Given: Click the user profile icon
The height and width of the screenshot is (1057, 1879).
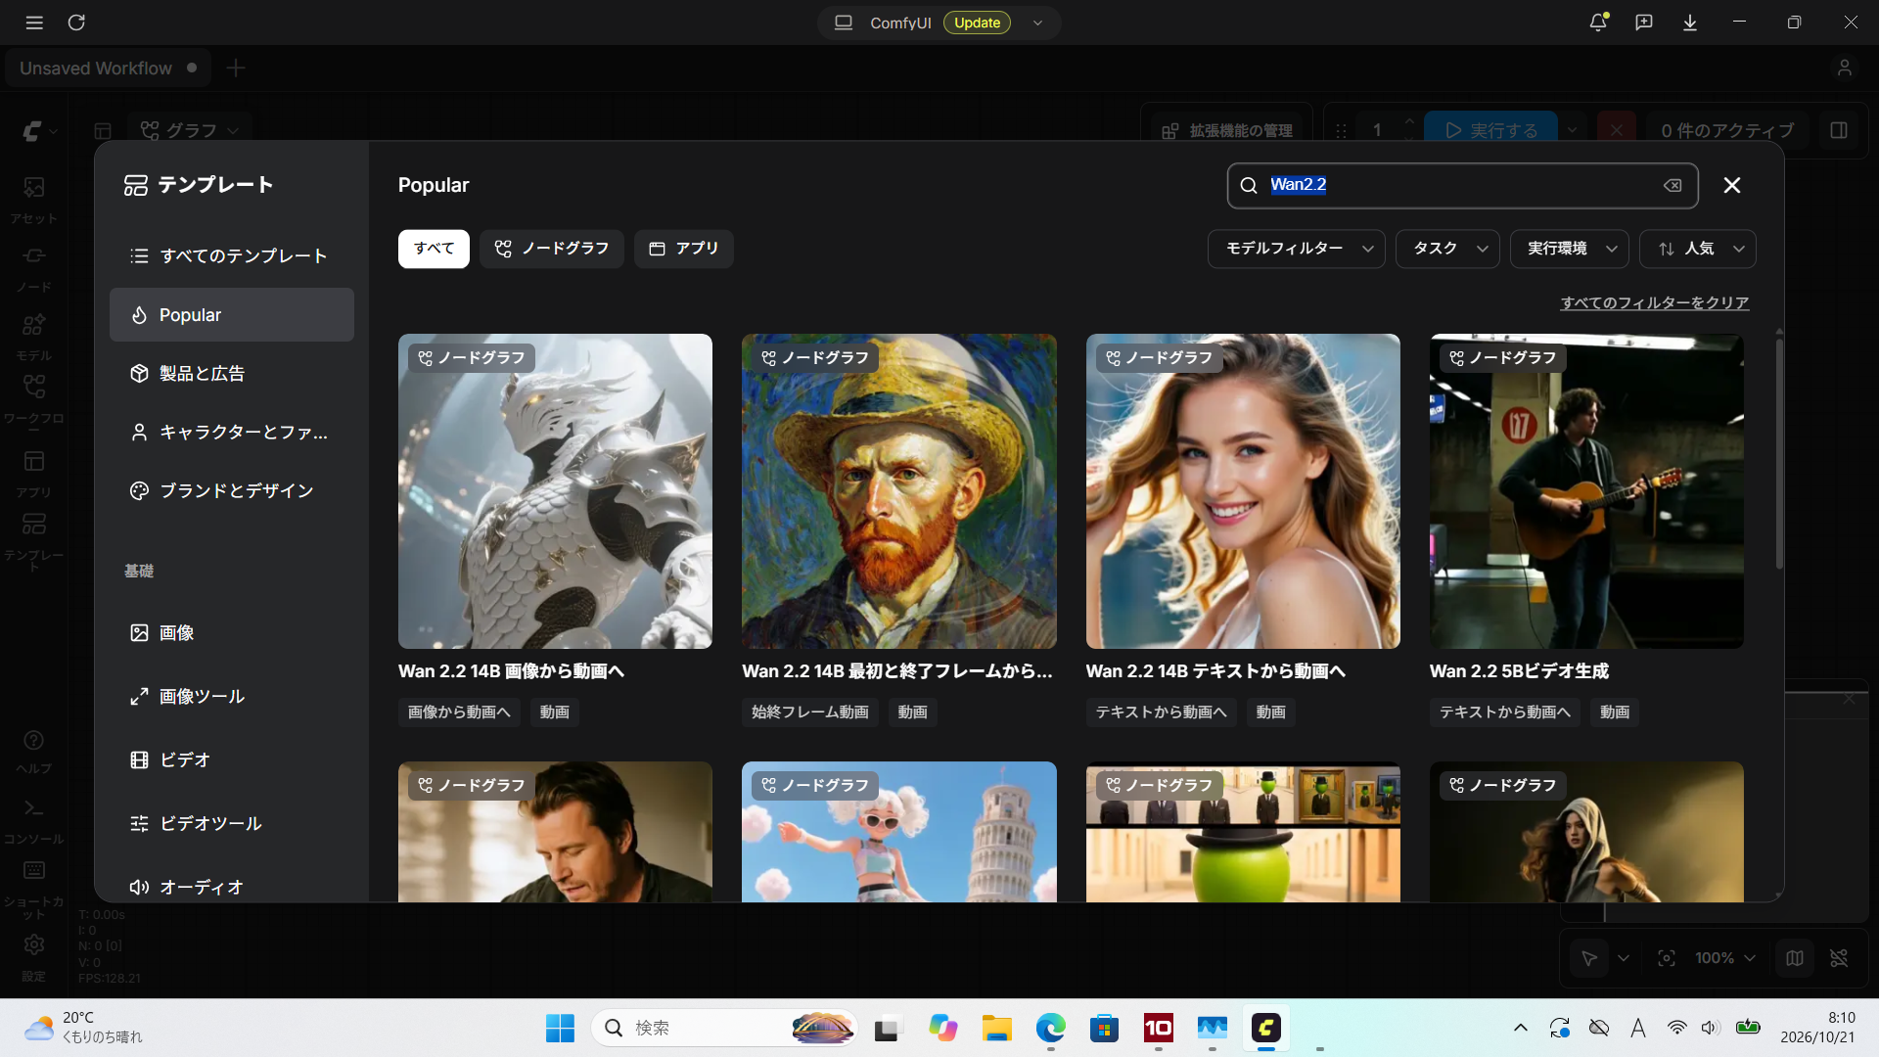Looking at the screenshot, I should click(x=1844, y=68).
